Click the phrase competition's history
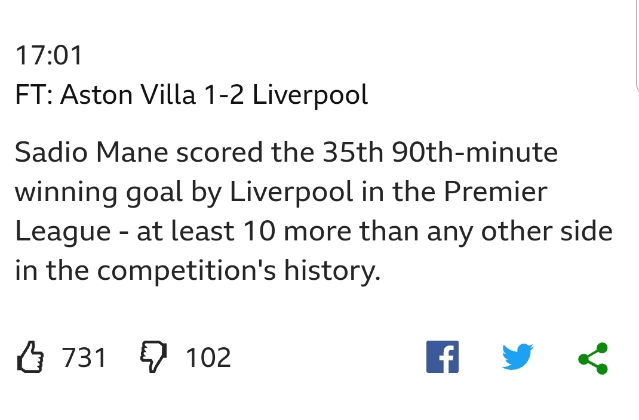Screen dimensions: 639x420 click(239, 271)
